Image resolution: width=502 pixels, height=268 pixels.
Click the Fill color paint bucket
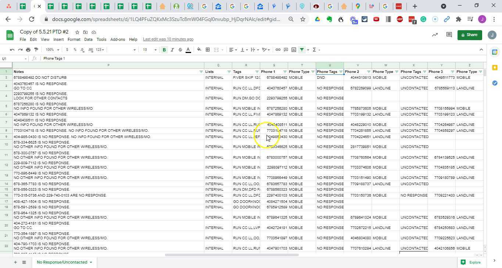199,50
